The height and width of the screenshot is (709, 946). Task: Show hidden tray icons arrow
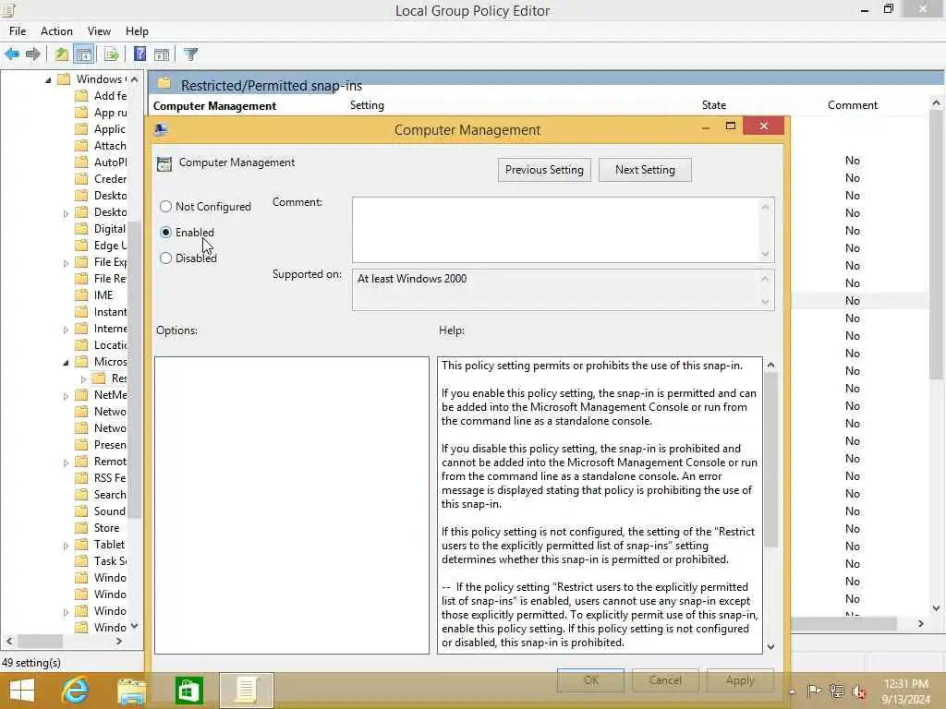pos(792,691)
